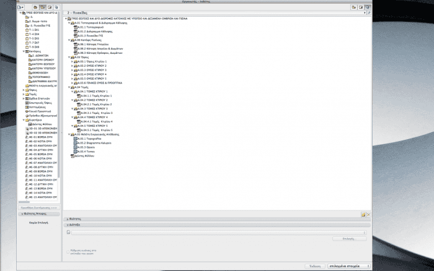
Task: Click the left pane vertical scrollbar
Action: click(59, 94)
